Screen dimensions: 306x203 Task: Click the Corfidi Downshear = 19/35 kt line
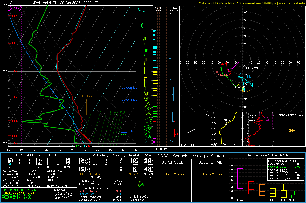point(101,197)
